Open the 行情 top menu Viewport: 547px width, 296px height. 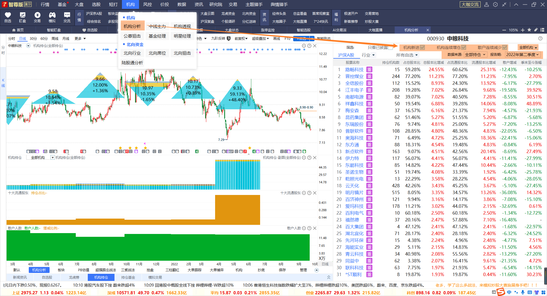point(45,5)
